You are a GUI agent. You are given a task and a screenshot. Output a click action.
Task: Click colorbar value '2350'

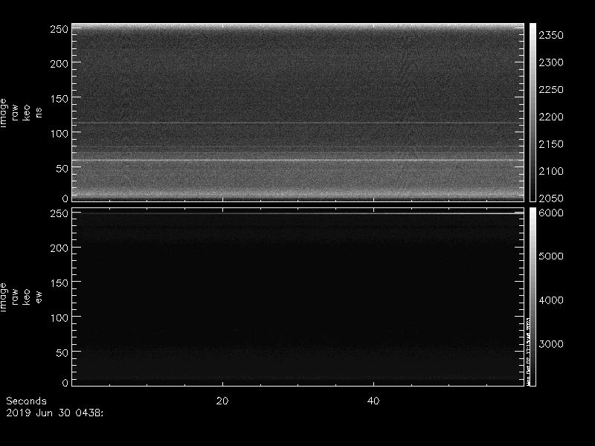[x=551, y=35]
